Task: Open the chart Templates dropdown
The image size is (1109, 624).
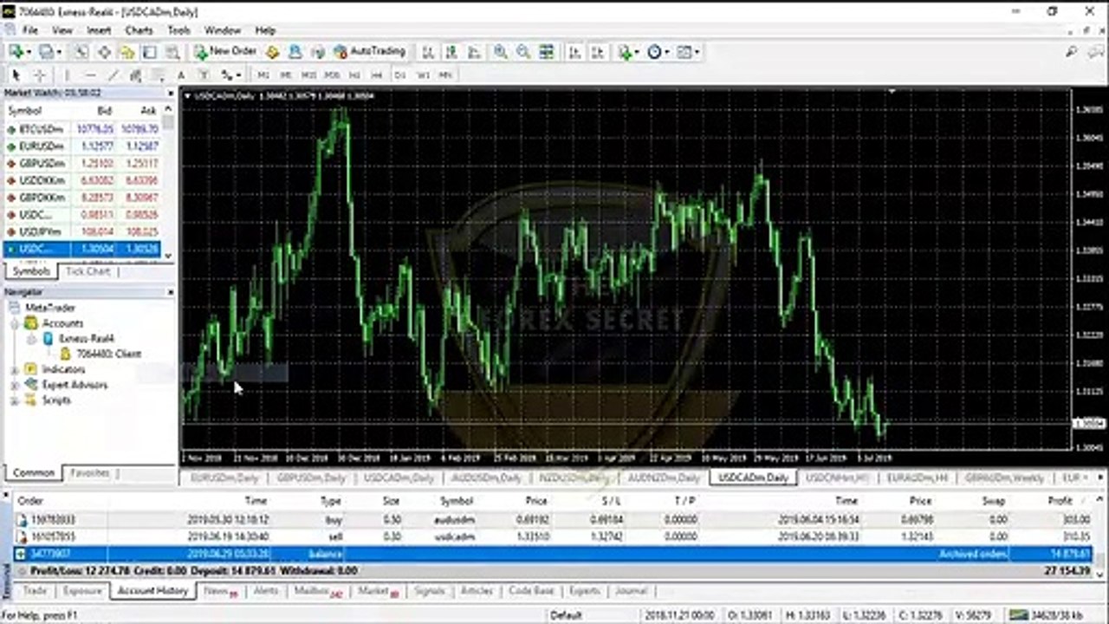Action: 688,52
